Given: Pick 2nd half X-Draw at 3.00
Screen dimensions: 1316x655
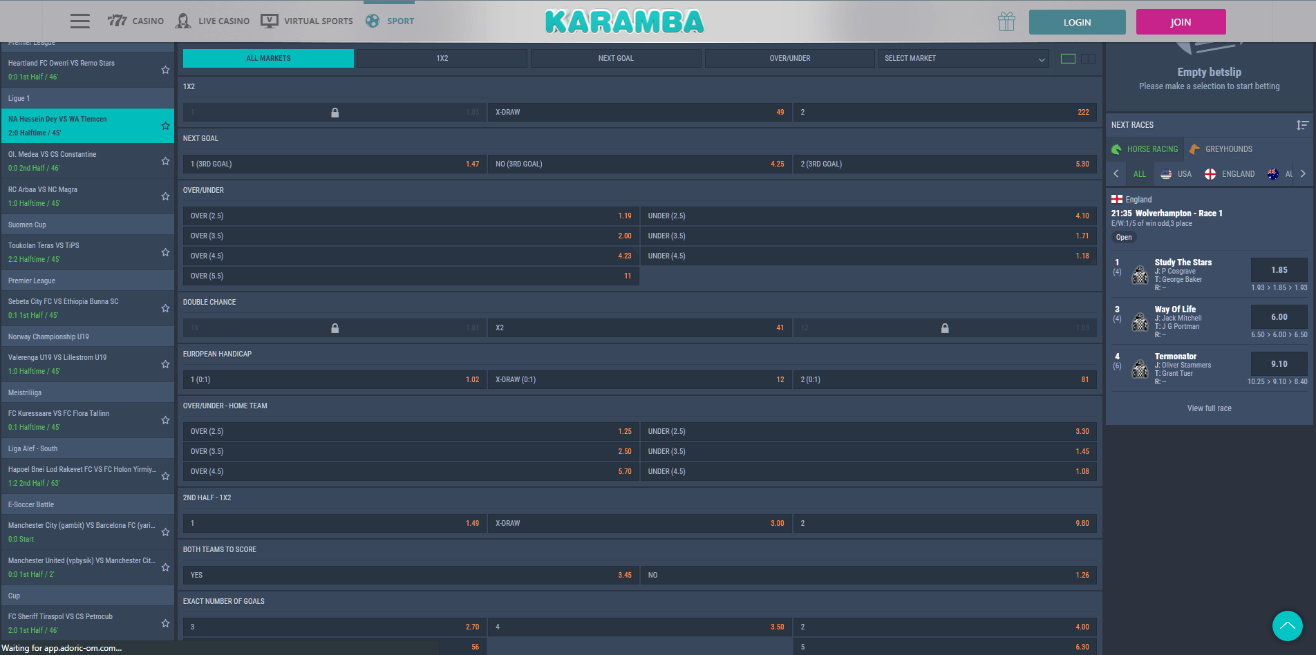Looking at the screenshot, I should (x=639, y=523).
